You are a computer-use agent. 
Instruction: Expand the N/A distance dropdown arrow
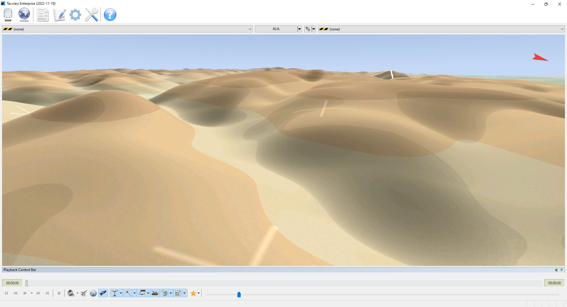pyautogui.click(x=299, y=29)
